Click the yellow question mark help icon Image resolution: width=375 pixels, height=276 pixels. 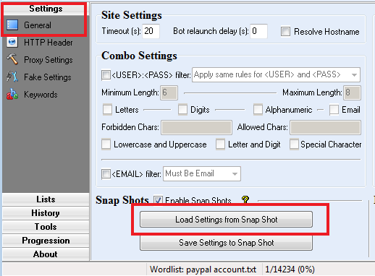(x=245, y=199)
